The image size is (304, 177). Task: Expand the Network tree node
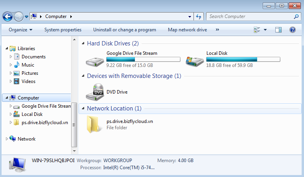coord(7,139)
